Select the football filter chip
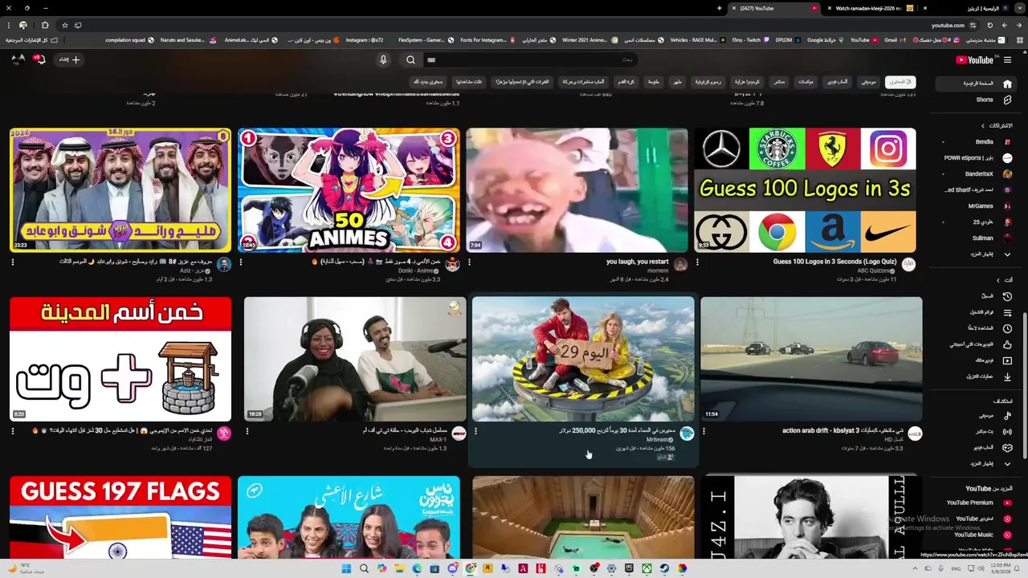 click(626, 82)
